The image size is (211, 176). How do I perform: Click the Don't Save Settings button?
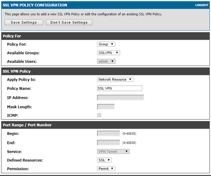click(x=69, y=22)
